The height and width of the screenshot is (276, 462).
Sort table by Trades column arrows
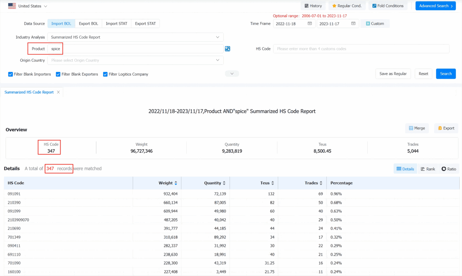click(321, 183)
